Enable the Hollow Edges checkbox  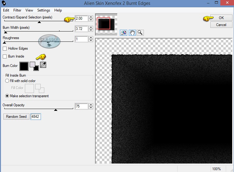click(x=5, y=48)
